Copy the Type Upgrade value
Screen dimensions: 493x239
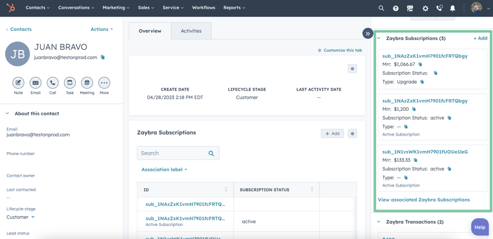(x=422, y=82)
